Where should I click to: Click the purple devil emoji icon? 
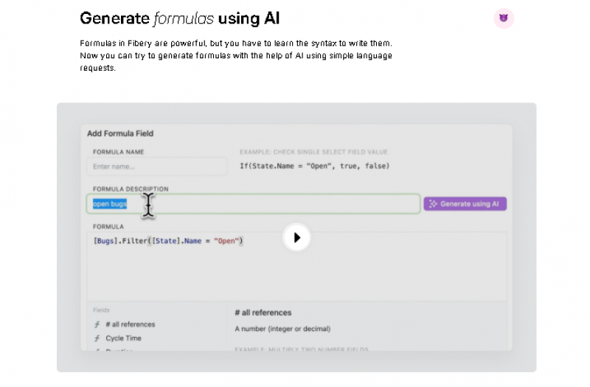504,18
